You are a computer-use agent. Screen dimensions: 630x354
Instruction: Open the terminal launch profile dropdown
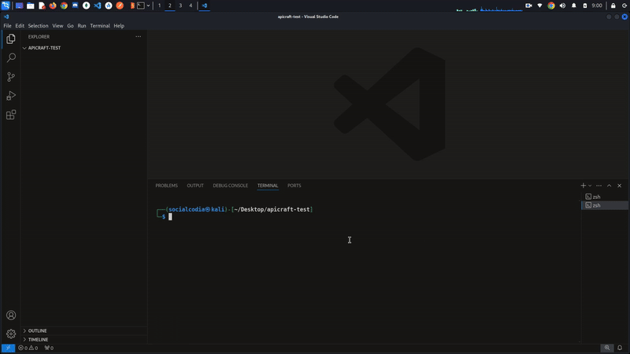point(590,186)
